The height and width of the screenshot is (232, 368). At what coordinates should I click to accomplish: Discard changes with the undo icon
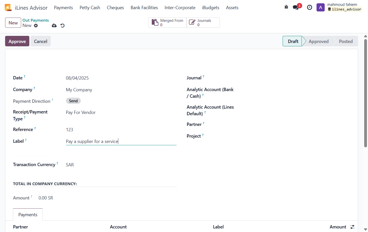62,25
